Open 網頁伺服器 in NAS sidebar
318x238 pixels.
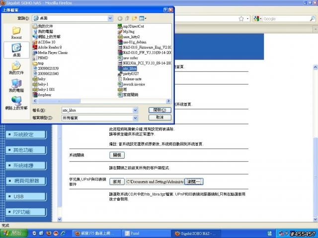pos(25,181)
